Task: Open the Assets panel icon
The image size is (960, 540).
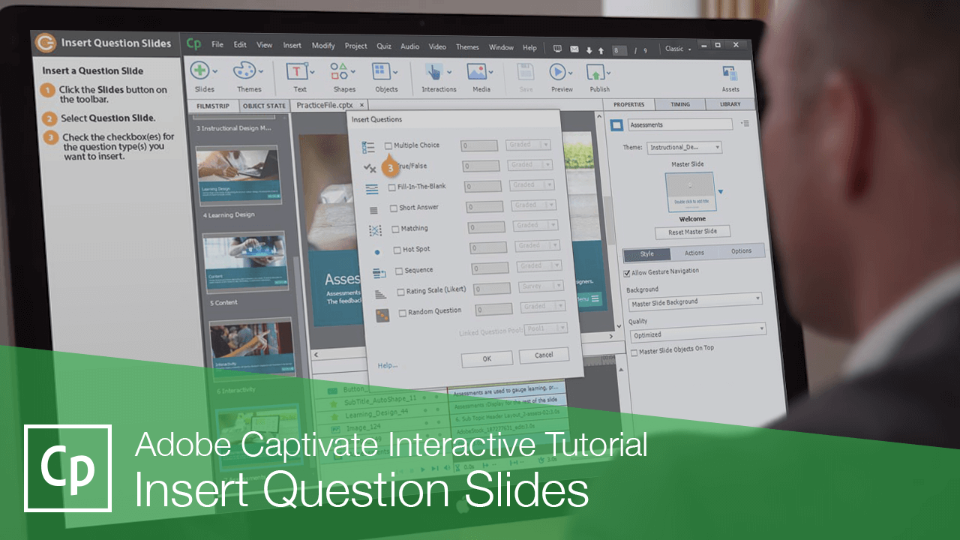Action: click(729, 71)
